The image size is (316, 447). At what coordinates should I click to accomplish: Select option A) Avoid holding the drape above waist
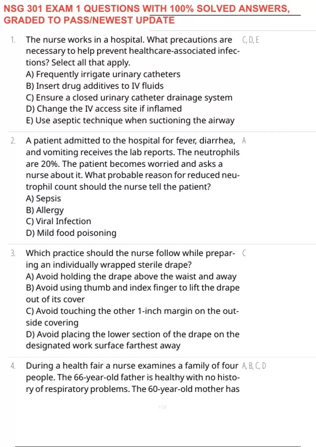pos(131,277)
